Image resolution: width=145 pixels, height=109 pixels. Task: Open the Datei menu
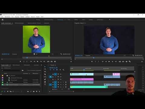point(2,17)
